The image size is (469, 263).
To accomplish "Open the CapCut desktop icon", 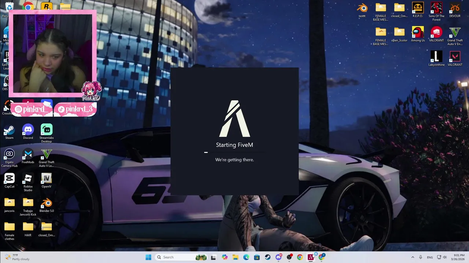I will coord(9,181).
